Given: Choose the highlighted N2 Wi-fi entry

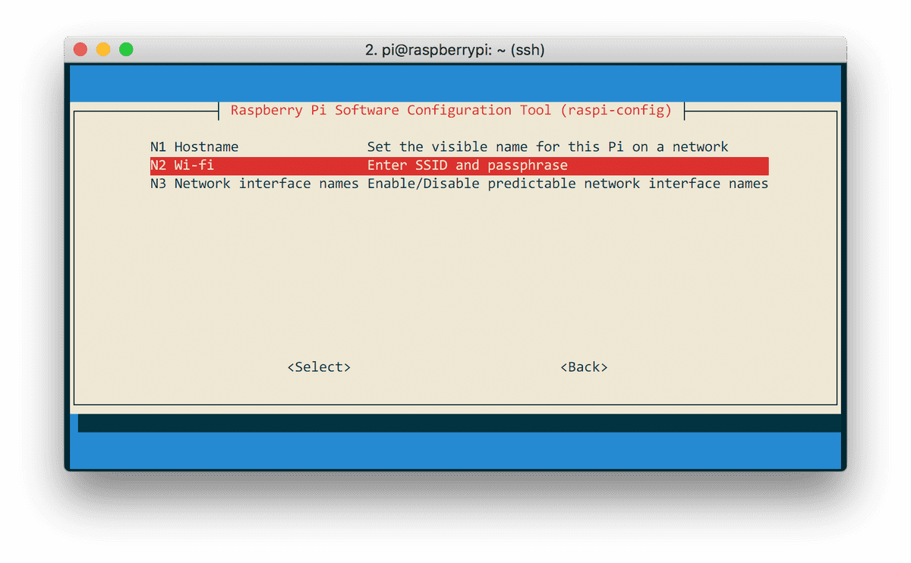Looking at the screenshot, I should pos(459,165).
